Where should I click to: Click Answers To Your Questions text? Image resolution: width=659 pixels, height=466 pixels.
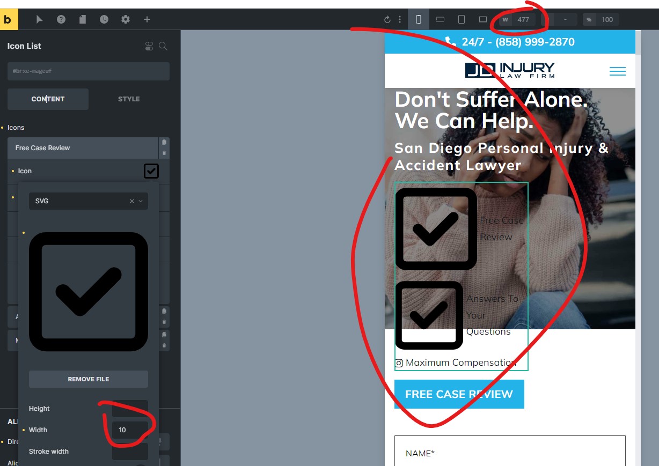(x=492, y=315)
